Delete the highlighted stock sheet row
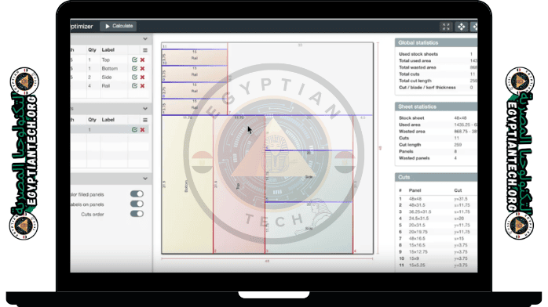548x307 pixels. tap(142, 130)
